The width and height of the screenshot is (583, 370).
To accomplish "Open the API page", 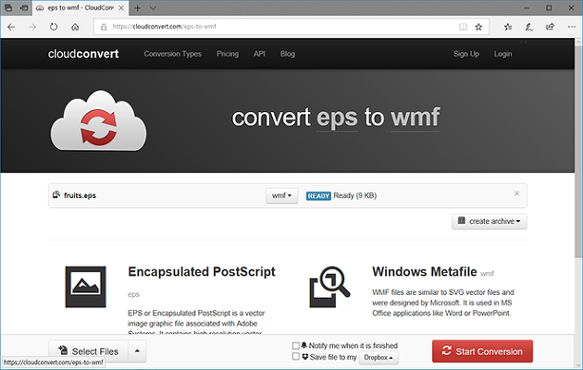I will 259,54.
